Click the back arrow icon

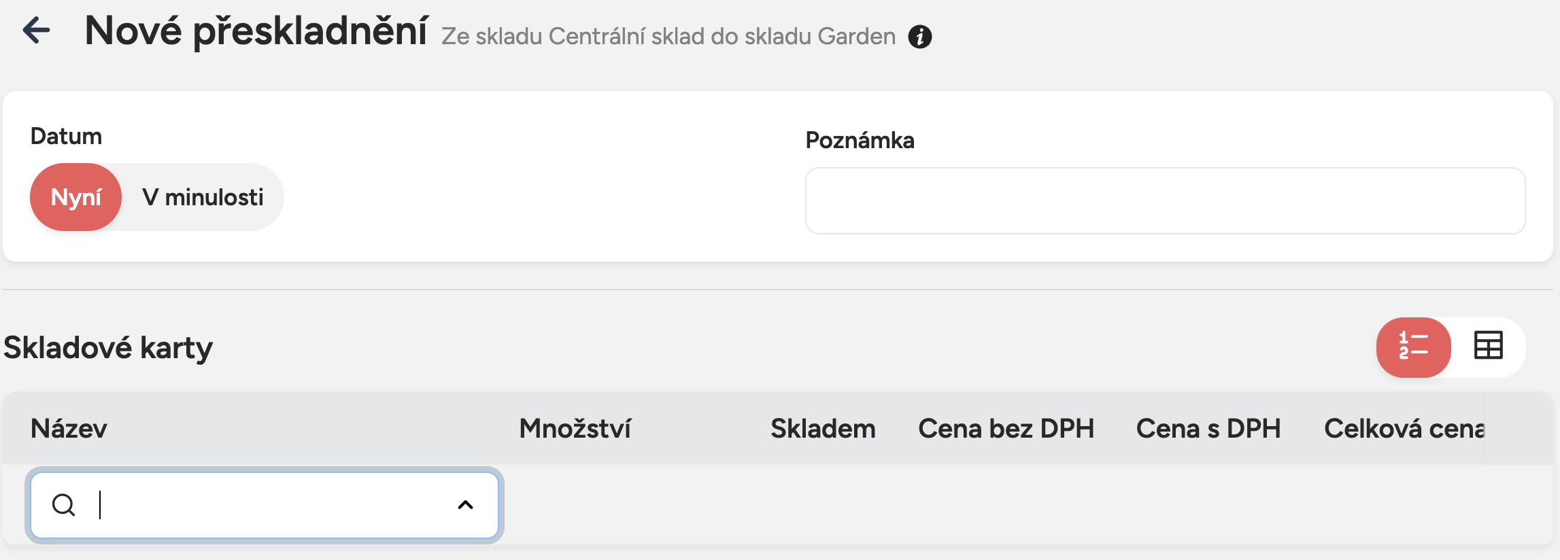point(36,31)
